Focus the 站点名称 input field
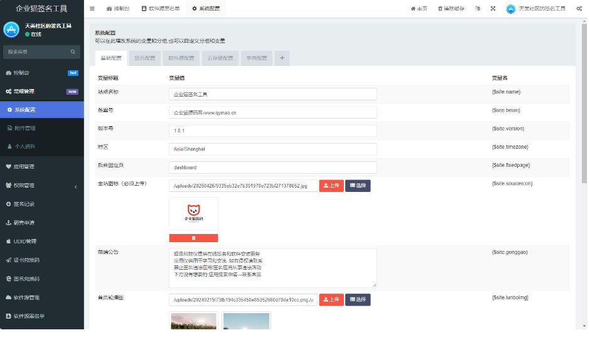 273,94
